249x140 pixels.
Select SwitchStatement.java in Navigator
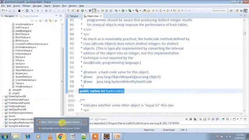[x=26, y=80]
